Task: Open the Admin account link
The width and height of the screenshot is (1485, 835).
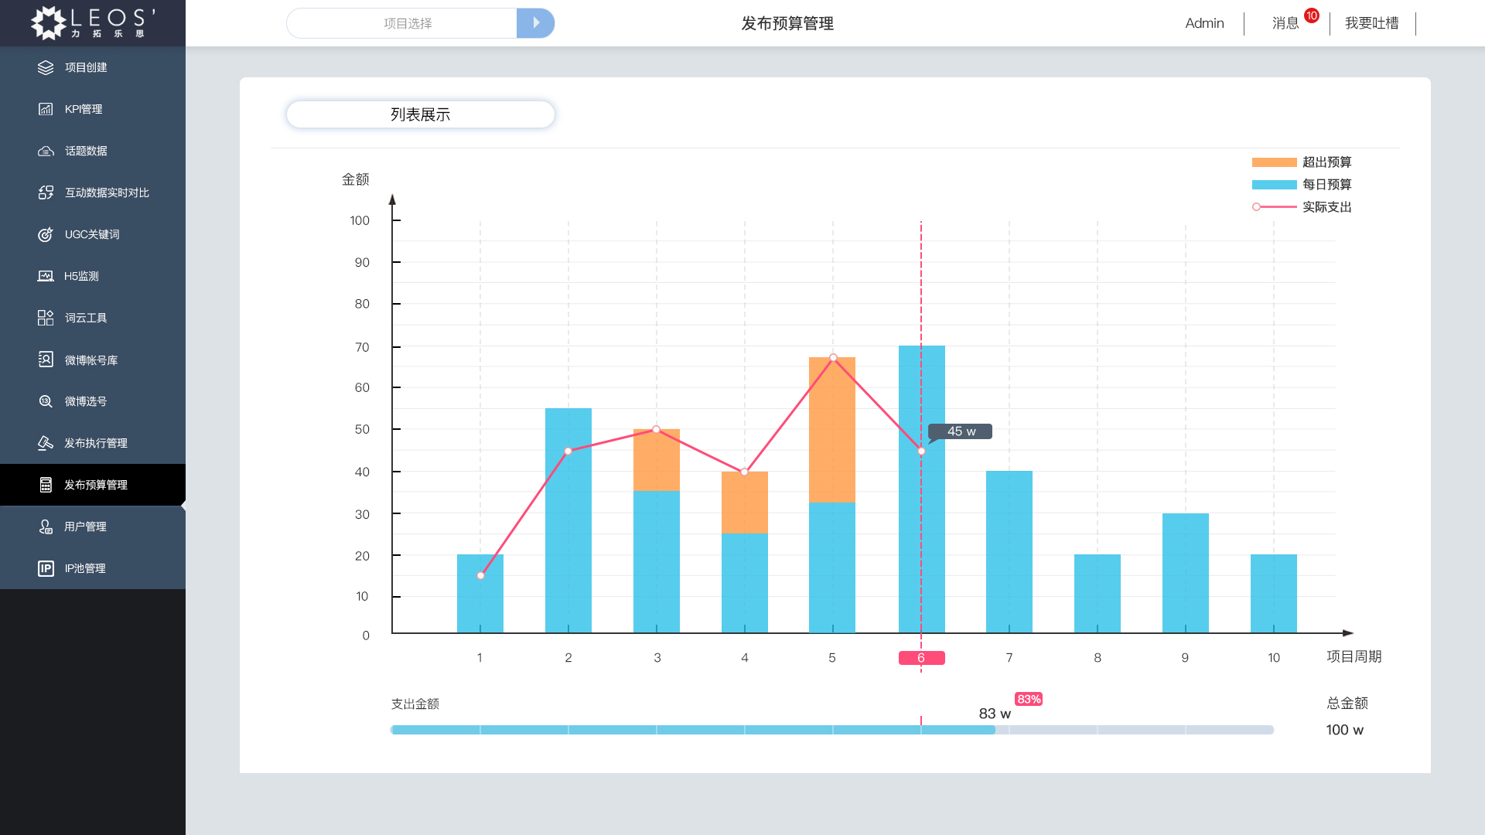Action: tap(1204, 23)
